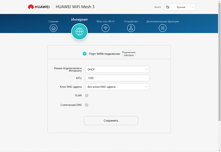This screenshot has width=221, height=152.
Task: Click the Huawei logo
Action: tap(39, 7)
